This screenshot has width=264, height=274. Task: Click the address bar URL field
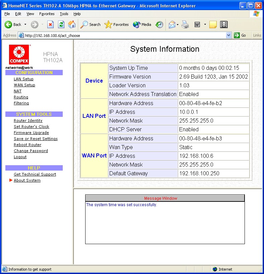click(125, 36)
